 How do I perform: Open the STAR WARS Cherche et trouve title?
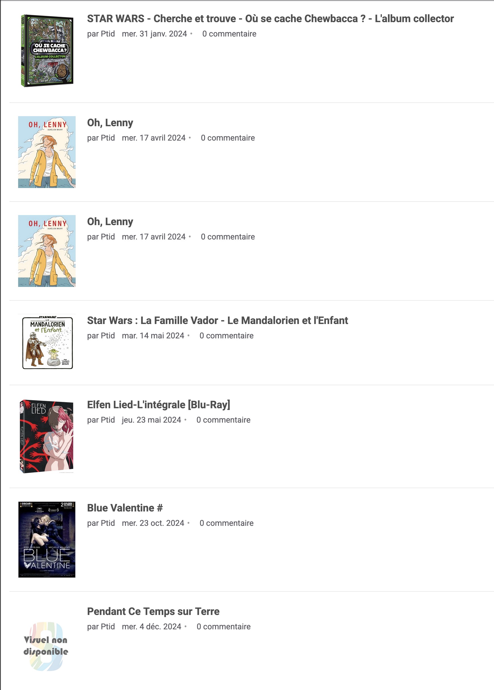coord(270,19)
